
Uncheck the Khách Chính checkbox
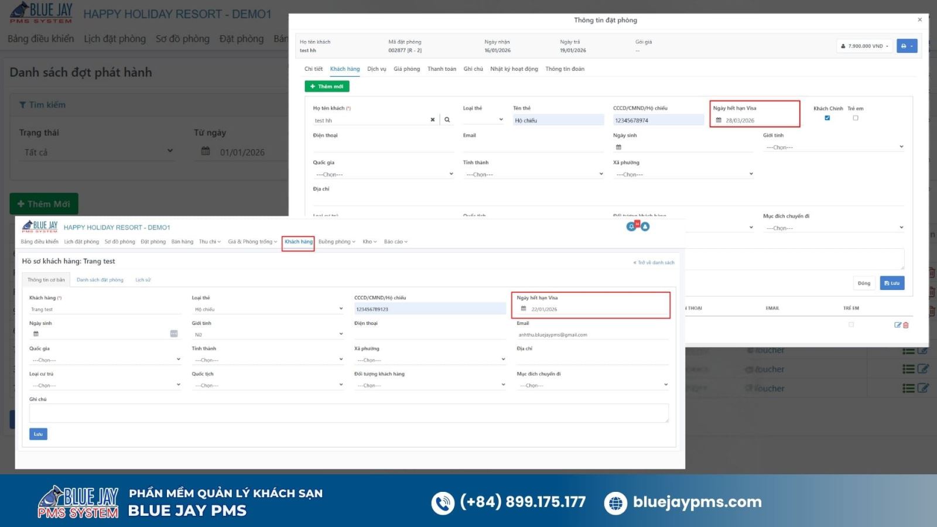[x=827, y=118]
